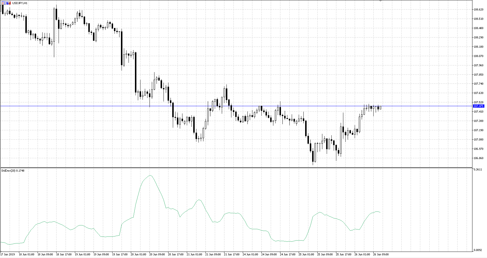Viewport: 487px width, 258px height.
Task: Click the 26 Jun 09:00 time label
Action: (x=381, y=255)
